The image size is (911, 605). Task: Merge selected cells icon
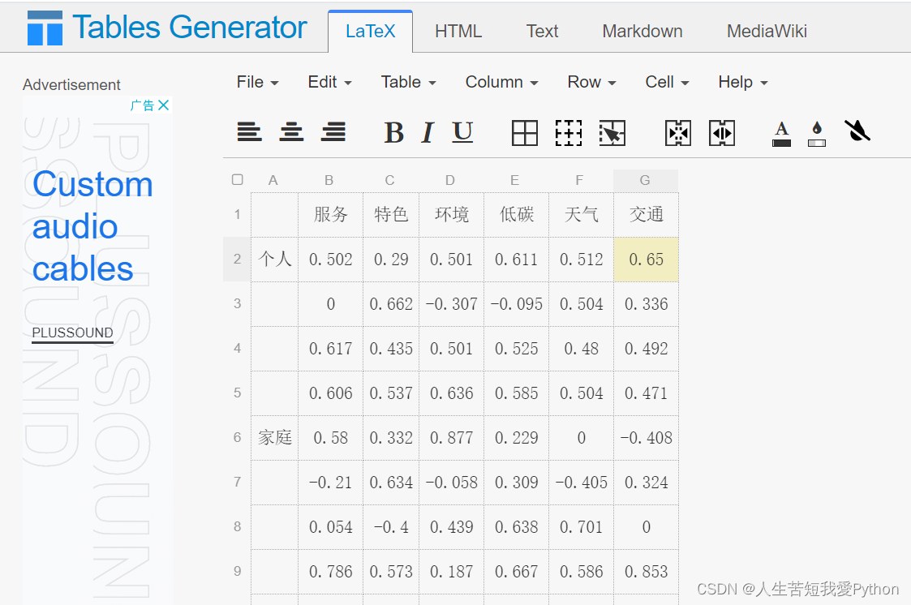[678, 133]
